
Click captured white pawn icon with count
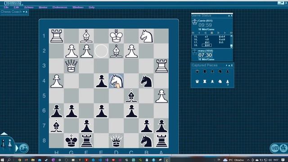[x=227, y=82]
